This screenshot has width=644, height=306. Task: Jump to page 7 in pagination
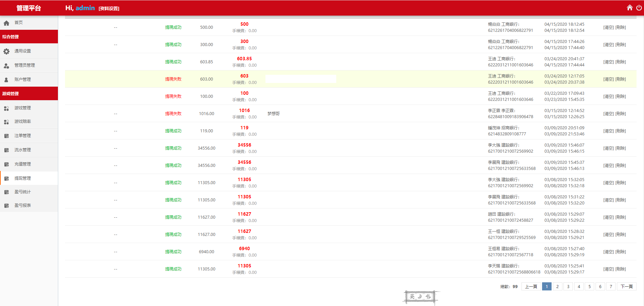tap(611, 286)
